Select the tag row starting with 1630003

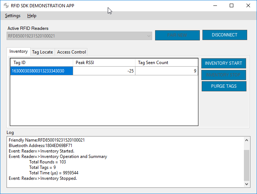coord(41,71)
